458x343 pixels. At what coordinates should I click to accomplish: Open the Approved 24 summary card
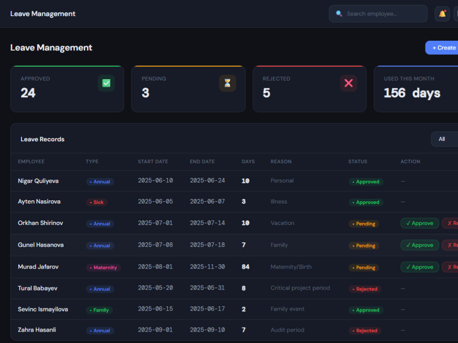67,89
